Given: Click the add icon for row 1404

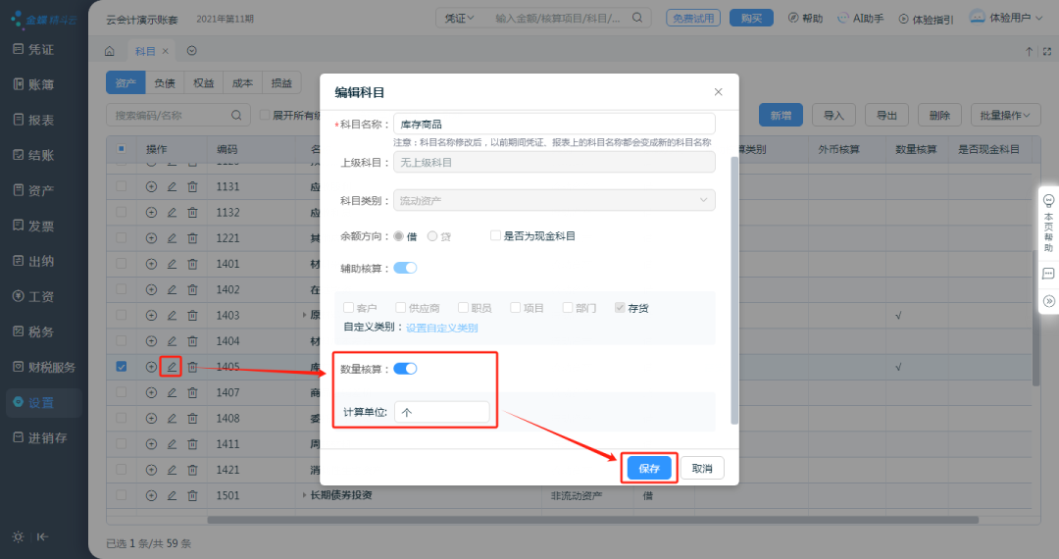Looking at the screenshot, I should 151,341.
